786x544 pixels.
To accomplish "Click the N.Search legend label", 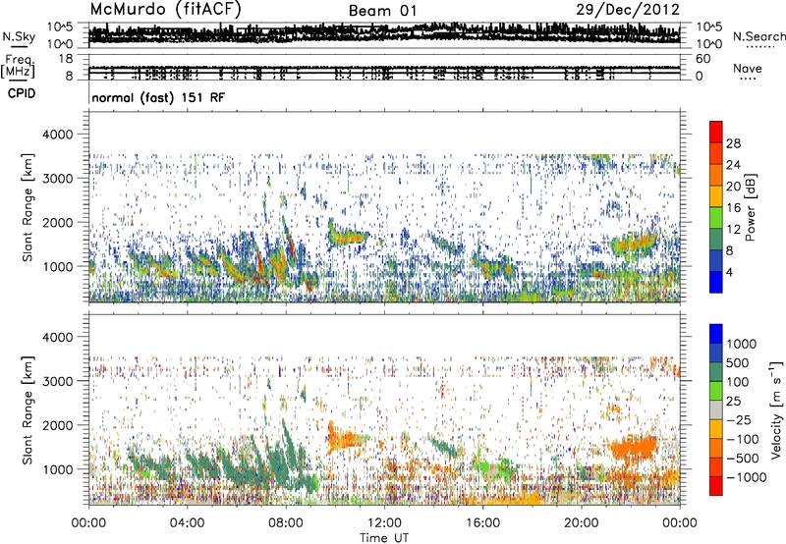I will click(758, 36).
